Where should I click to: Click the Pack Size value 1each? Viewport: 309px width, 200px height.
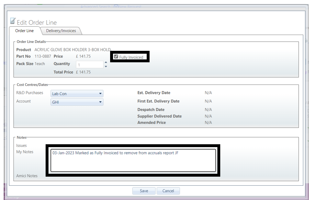tap(40, 64)
